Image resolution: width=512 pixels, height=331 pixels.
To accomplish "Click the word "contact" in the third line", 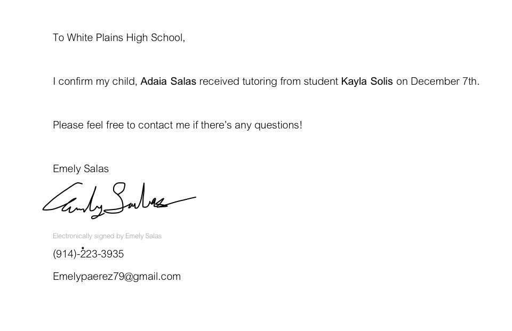I will [155, 125].
